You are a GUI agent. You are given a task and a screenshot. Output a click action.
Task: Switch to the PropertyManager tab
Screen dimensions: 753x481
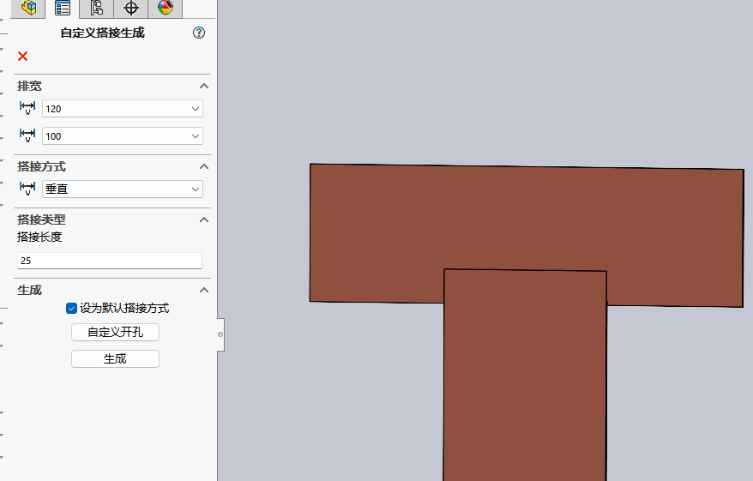tap(63, 9)
